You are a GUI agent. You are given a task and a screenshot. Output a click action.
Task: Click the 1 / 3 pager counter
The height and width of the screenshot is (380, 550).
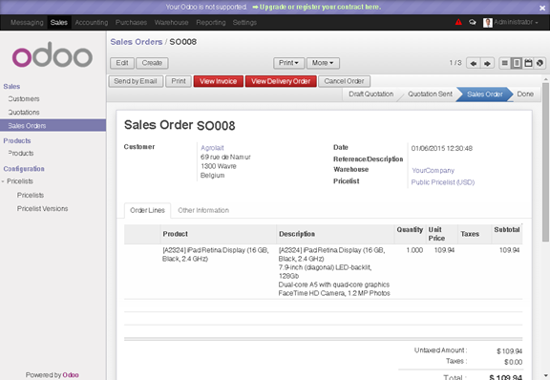[455, 63]
